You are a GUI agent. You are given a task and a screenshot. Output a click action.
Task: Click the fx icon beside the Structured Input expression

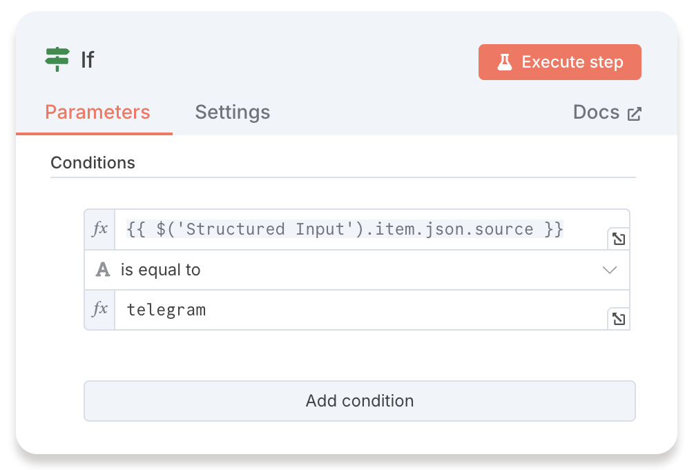tap(100, 229)
